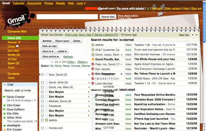The width and height of the screenshot is (206, 131).
Task: Click David Chartier's video camera chat icon
Action: coord(4,97)
